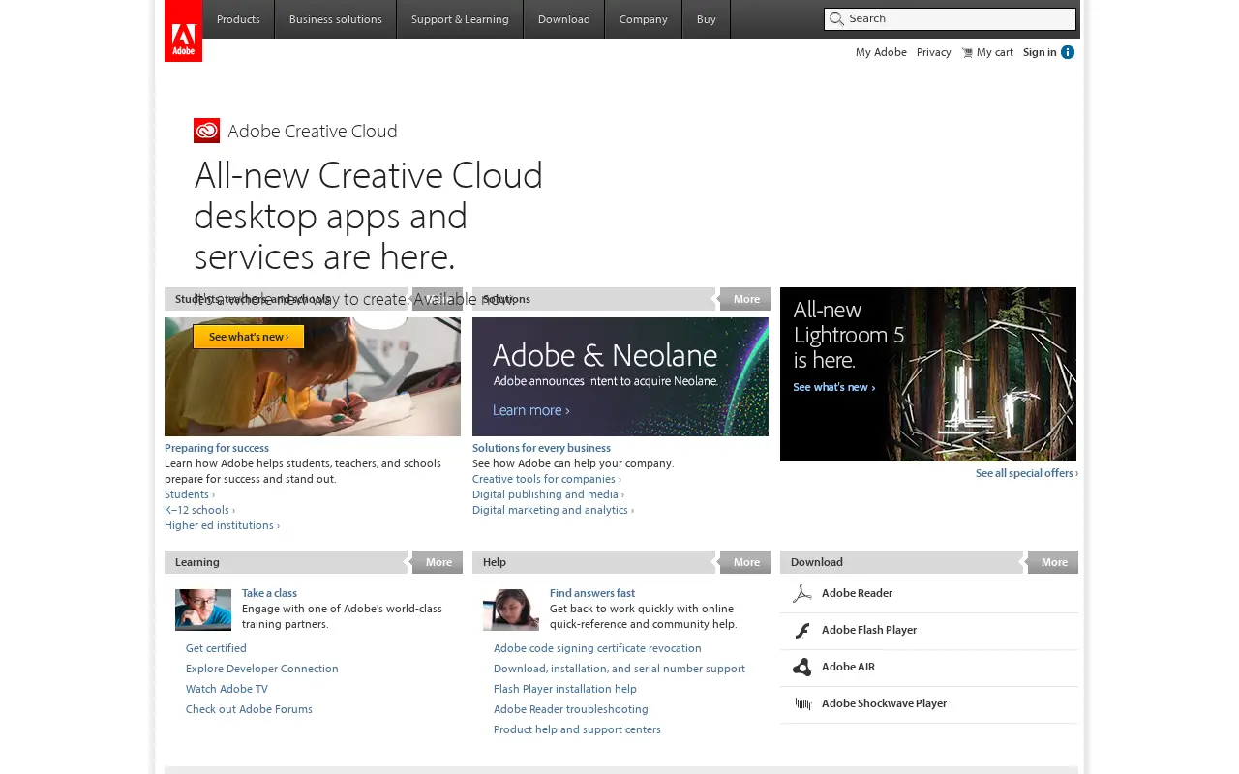Click More in the Solutions header
The image size is (1239, 774).
[746, 299]
